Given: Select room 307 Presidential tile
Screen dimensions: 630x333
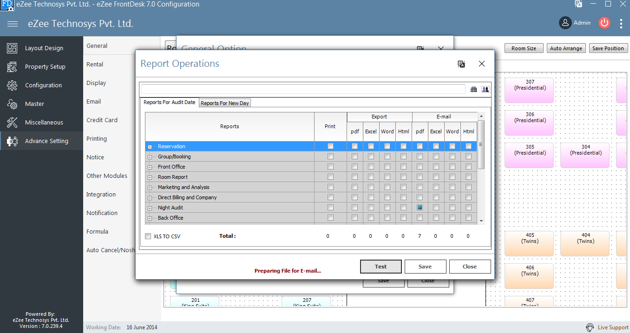Looking at the screenshot, I should point(530,90).
